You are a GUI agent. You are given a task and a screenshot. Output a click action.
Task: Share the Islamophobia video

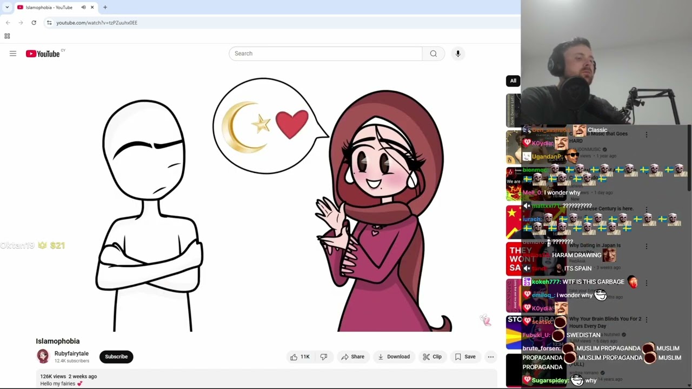(x=352, y=357)
